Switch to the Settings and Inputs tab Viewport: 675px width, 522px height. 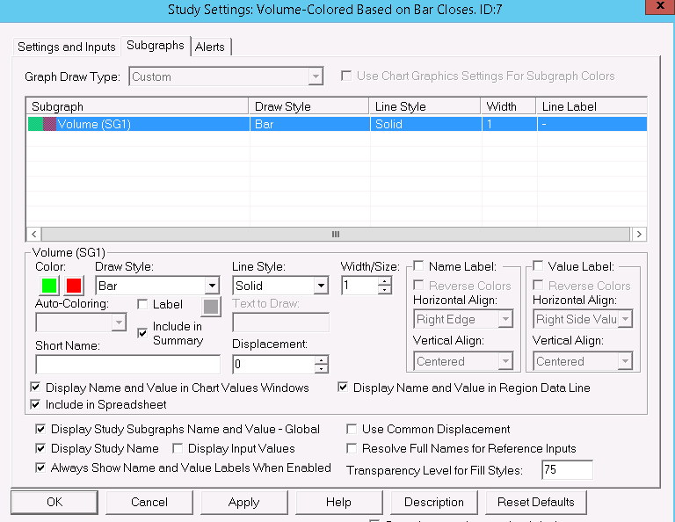pyautogui.click(x=67, y=47)
